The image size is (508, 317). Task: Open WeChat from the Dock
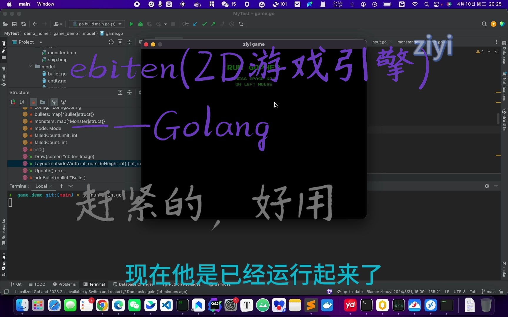pyautogui.click(x=134, y=305)
